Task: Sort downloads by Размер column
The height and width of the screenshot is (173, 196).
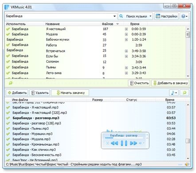Action: [98, 100]
